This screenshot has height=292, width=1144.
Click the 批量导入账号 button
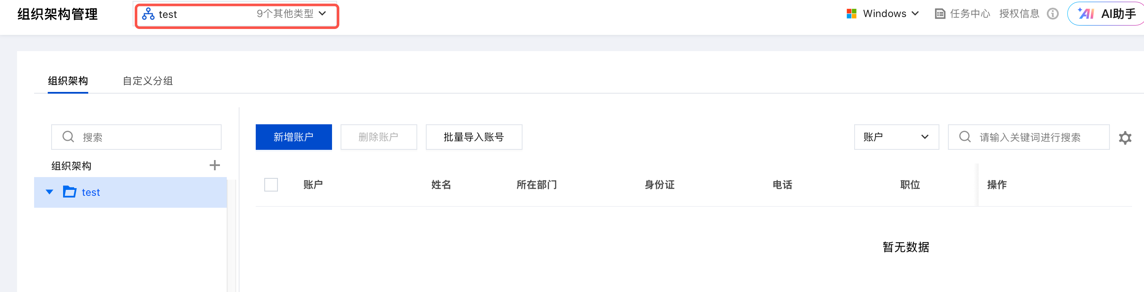pos(474,137)
